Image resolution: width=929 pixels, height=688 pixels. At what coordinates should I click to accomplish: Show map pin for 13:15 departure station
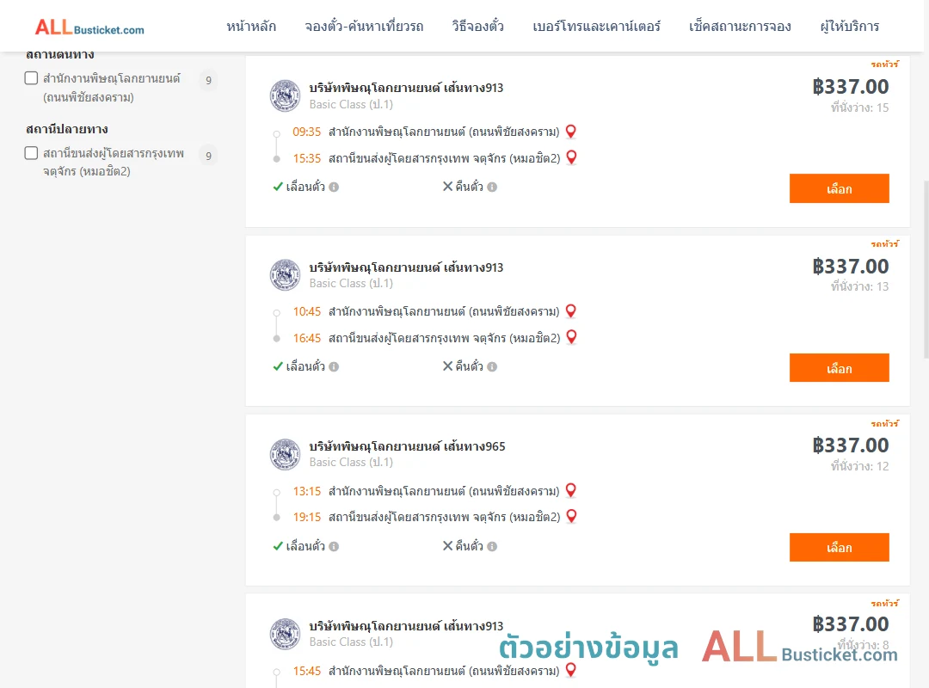coord(570,491)
